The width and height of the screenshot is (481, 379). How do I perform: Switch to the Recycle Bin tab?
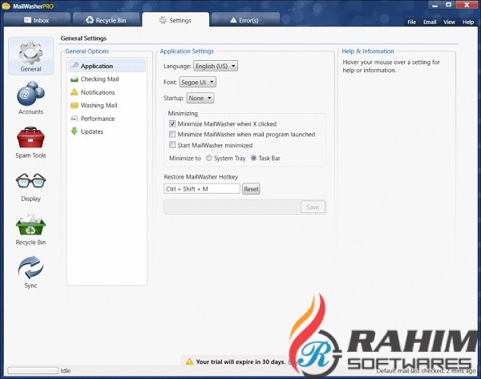click(x=106, y=20)
